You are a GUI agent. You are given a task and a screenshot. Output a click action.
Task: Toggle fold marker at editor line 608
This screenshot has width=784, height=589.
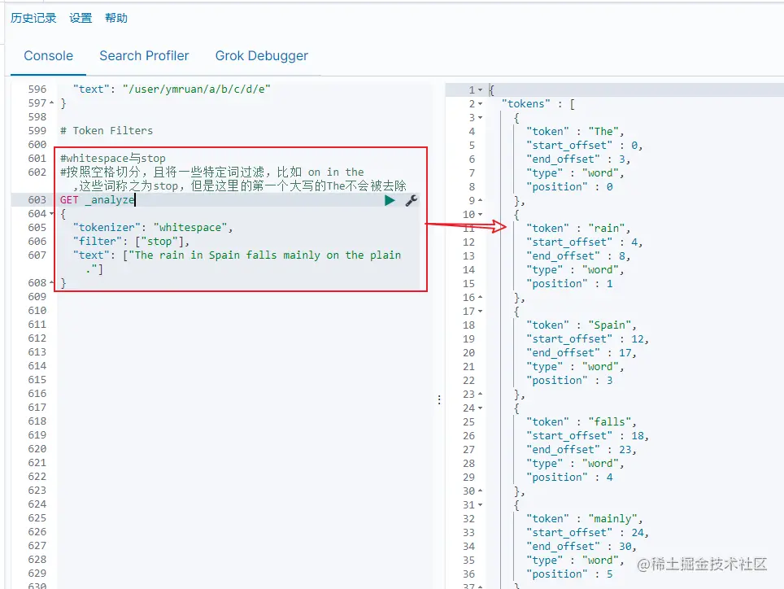point(51,282)
